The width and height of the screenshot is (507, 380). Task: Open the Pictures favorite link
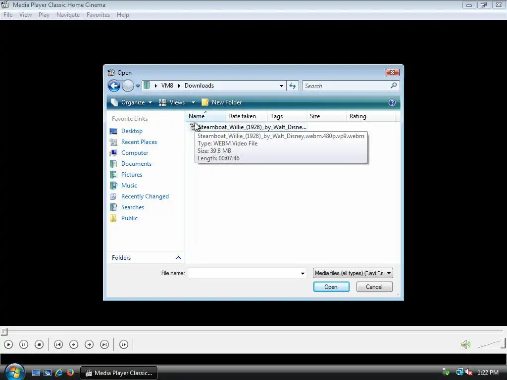(132, 175)
